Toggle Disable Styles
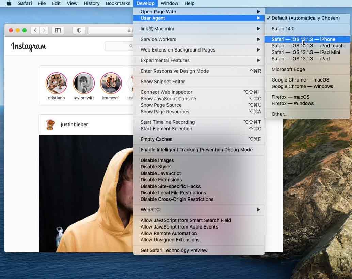The height and width of the screenshot is (279, 352). coord(199,167)
